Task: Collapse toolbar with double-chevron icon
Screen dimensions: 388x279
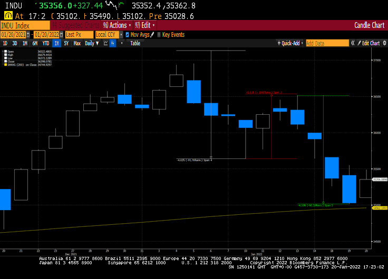Action: (x=353, y=43)
